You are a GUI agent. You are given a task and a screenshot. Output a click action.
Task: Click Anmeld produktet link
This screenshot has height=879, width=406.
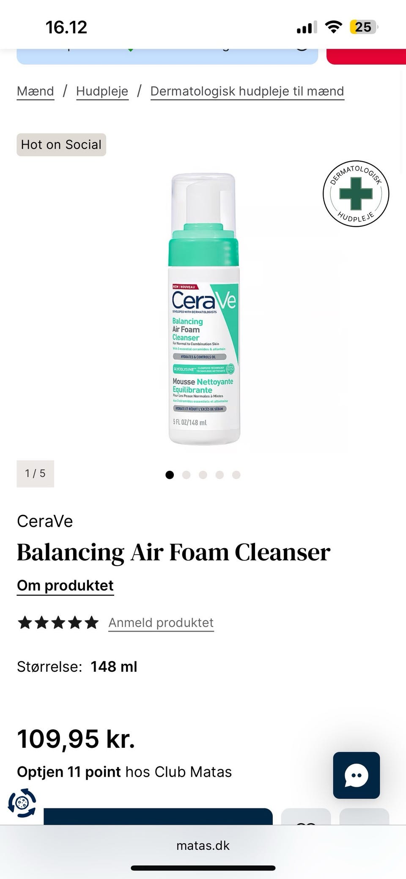(161, 623)
